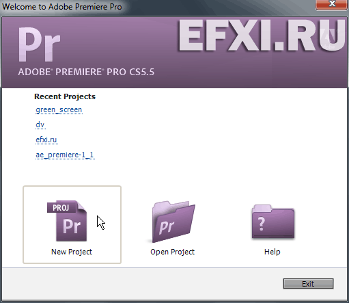Click the New Project label
349x303 pixels.
(x=72, y=252)
